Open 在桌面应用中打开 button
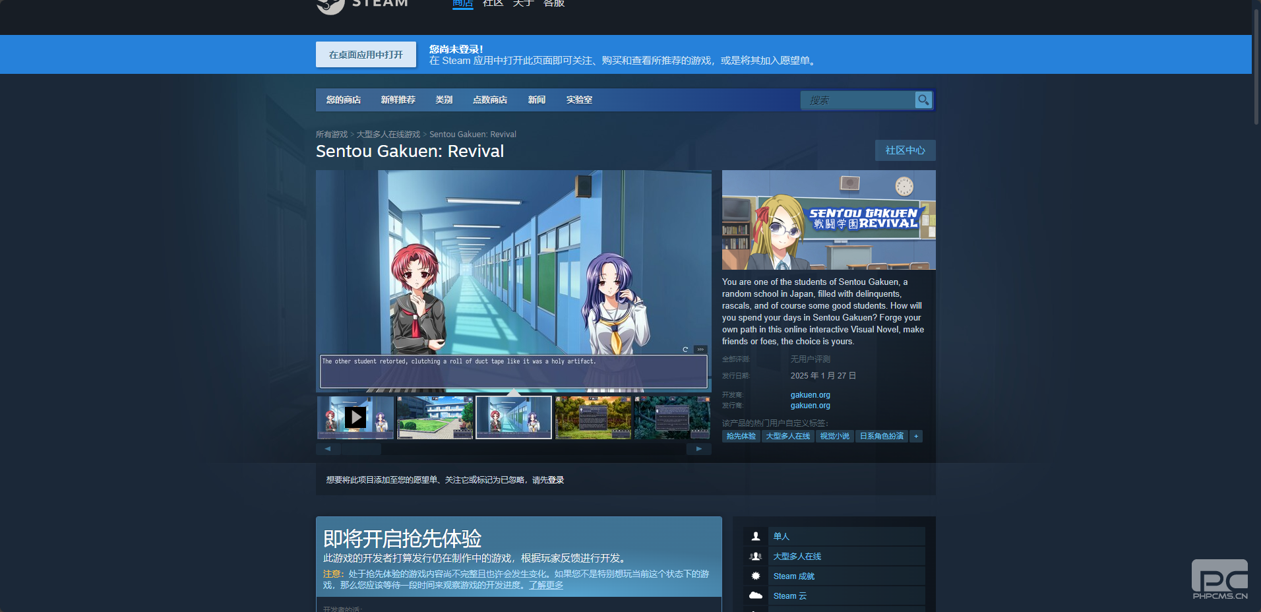 click(366, 55)
